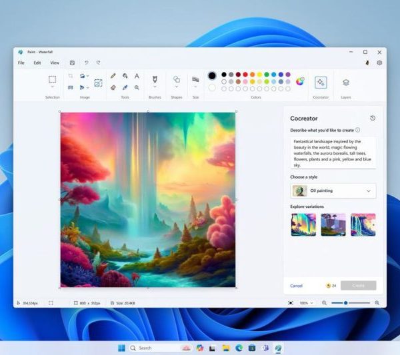Image resolution: width=400 pixels, height=355 pixels.
Task: Expand the Shapes dropdown arrow
Action: click(x=177, y=87)
